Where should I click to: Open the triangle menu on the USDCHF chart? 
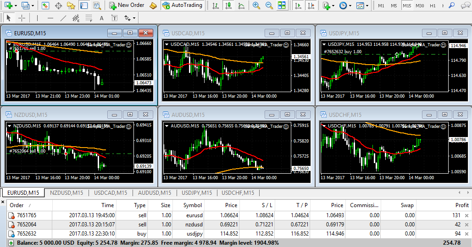[324, 126]
